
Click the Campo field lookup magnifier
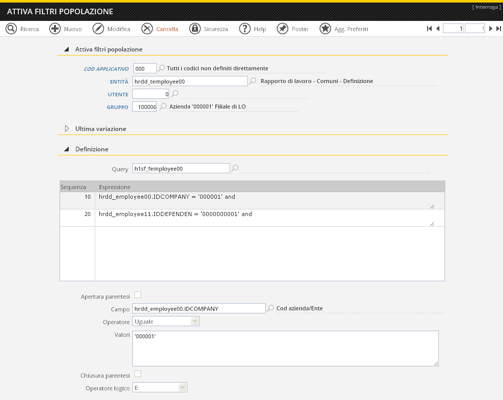(x=270, y=308)
